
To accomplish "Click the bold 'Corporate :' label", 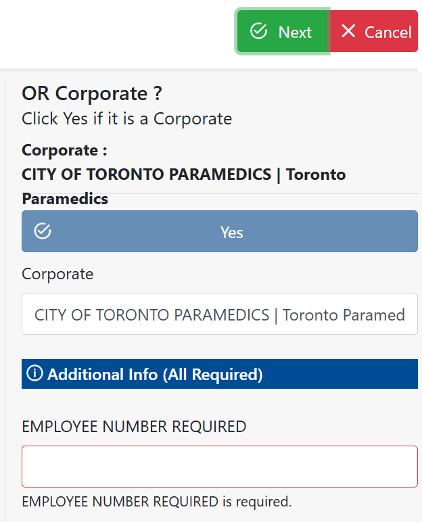I will click(64, 150).
